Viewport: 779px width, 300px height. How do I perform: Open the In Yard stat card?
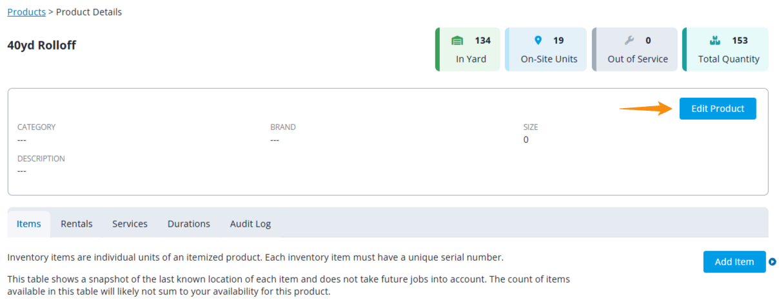[468, 49]
